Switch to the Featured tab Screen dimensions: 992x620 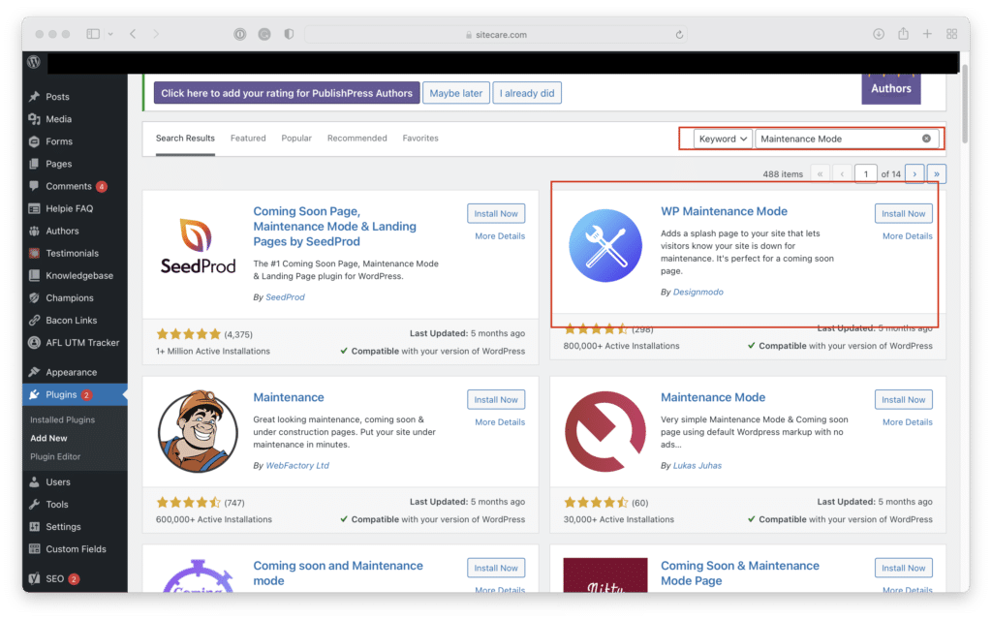click(248, 138)
